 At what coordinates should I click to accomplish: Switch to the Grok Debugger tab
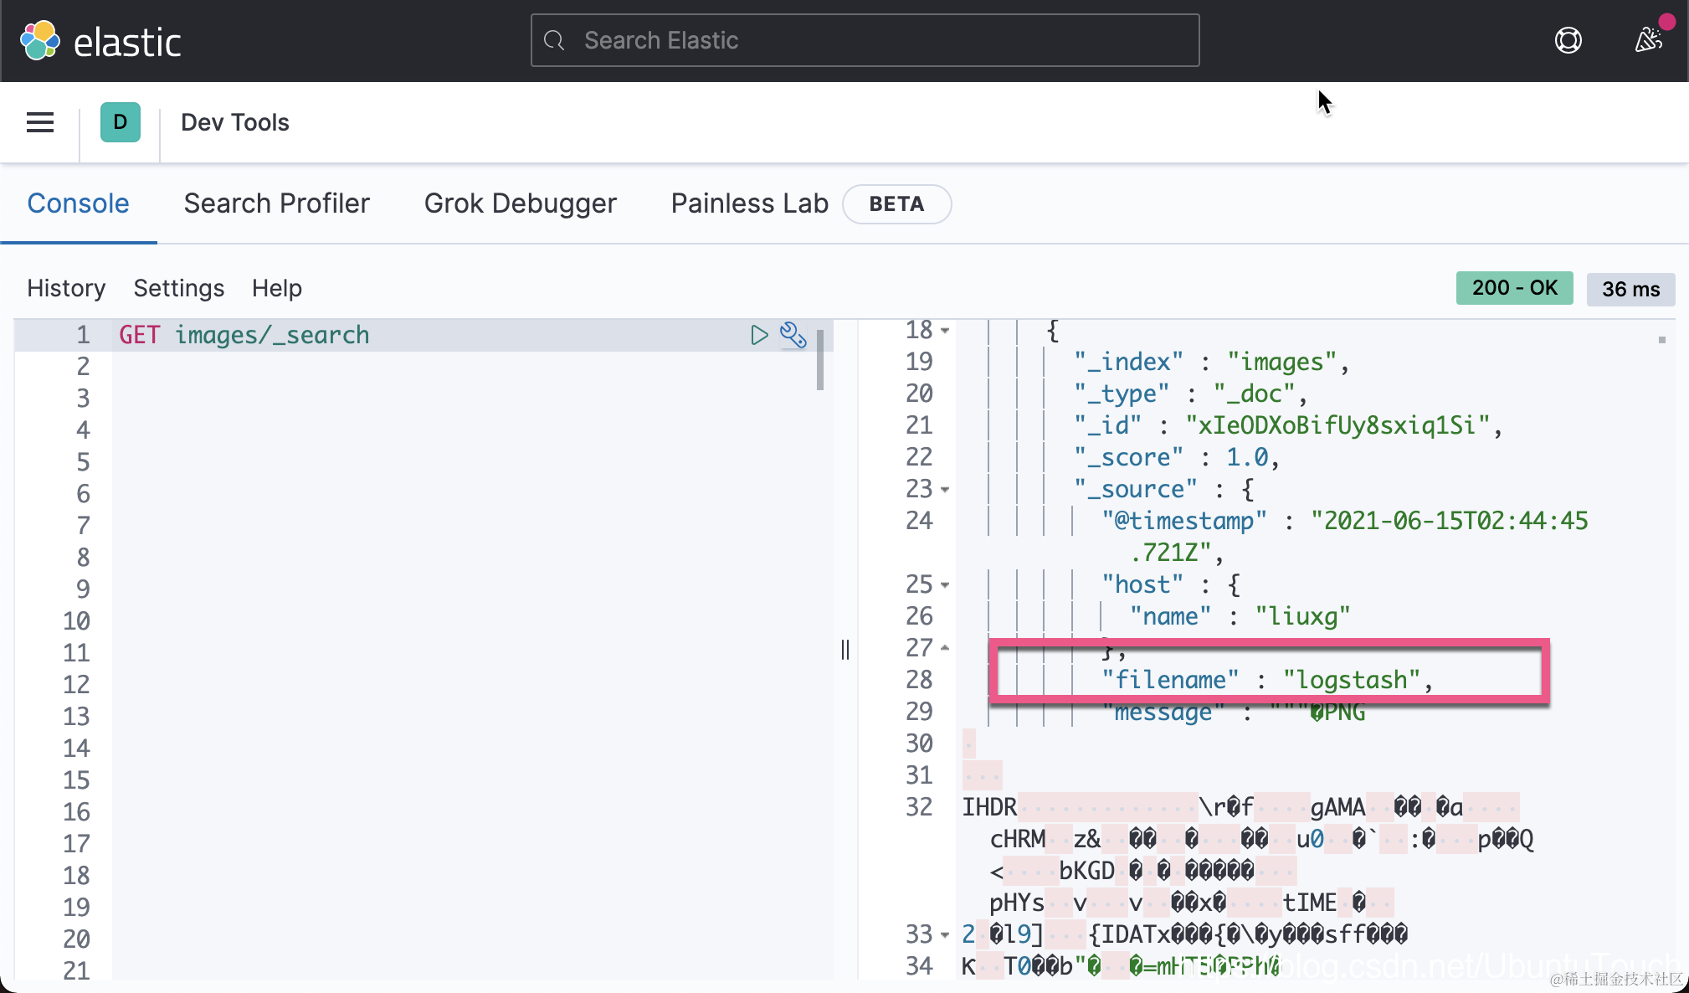tap(520, 203)
